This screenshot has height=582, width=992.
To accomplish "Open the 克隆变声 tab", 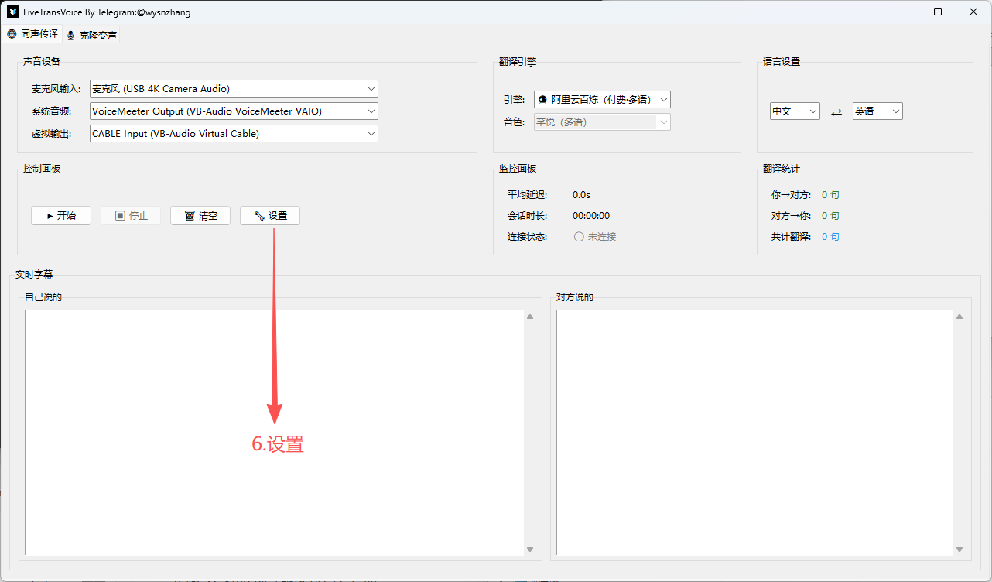I will tap(91, 35).
